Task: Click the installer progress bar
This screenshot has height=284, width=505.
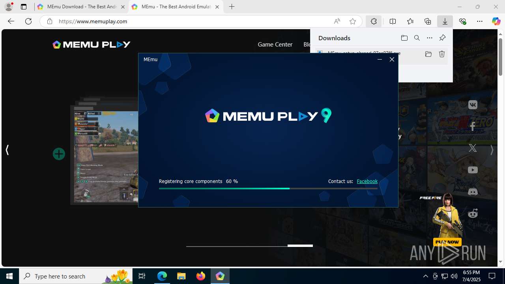Action: coord(268,189)
